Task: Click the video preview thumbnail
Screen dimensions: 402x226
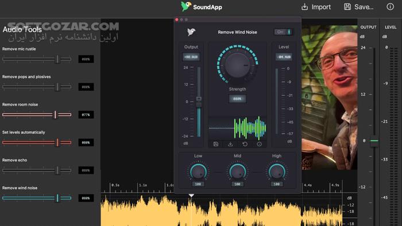Action: tap(329, 98)
